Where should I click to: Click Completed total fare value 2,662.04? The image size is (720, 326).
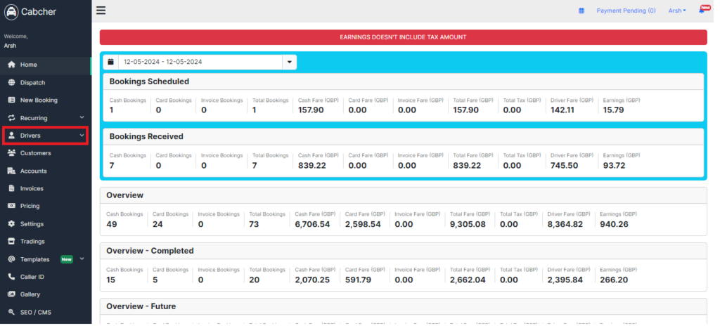468,280
